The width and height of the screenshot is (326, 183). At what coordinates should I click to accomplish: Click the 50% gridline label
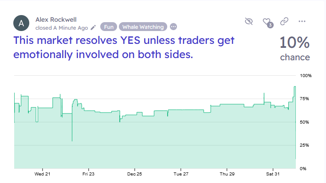306,122
